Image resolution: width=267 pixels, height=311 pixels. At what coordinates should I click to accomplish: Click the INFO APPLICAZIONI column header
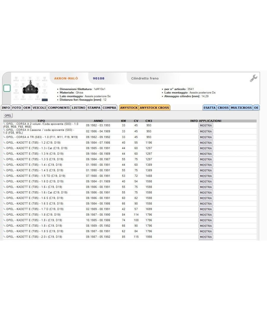(x=206, y=121)
